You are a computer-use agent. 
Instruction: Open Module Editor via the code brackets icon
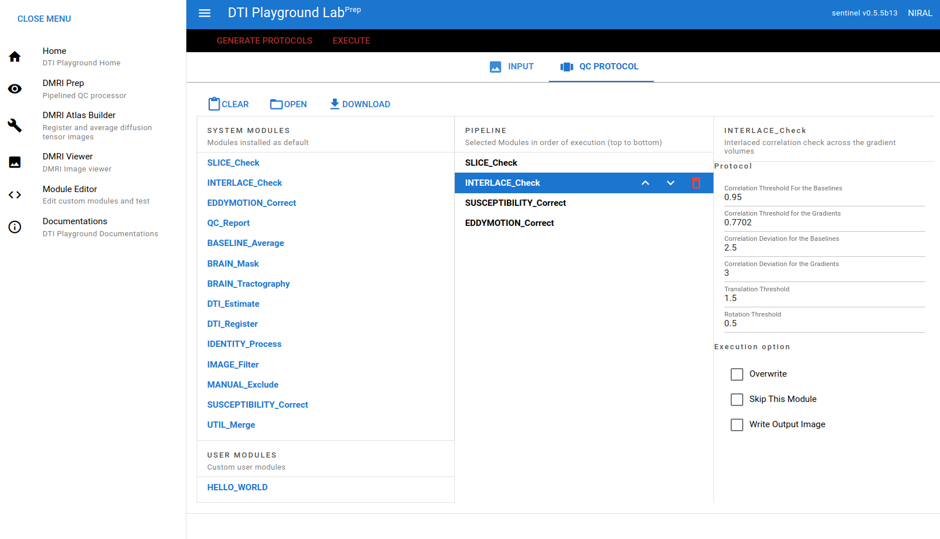(x=15, y=195)
